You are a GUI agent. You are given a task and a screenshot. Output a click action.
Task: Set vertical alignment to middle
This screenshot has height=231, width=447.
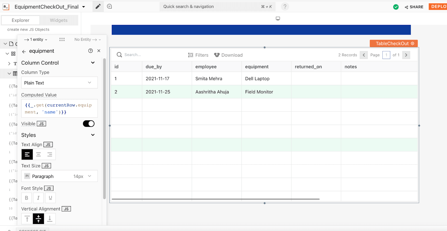(x=39, y=219)
